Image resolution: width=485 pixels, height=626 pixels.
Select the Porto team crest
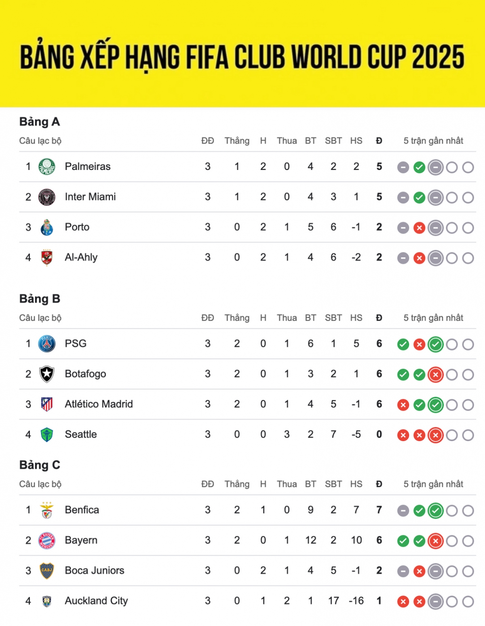pos(47,227)
